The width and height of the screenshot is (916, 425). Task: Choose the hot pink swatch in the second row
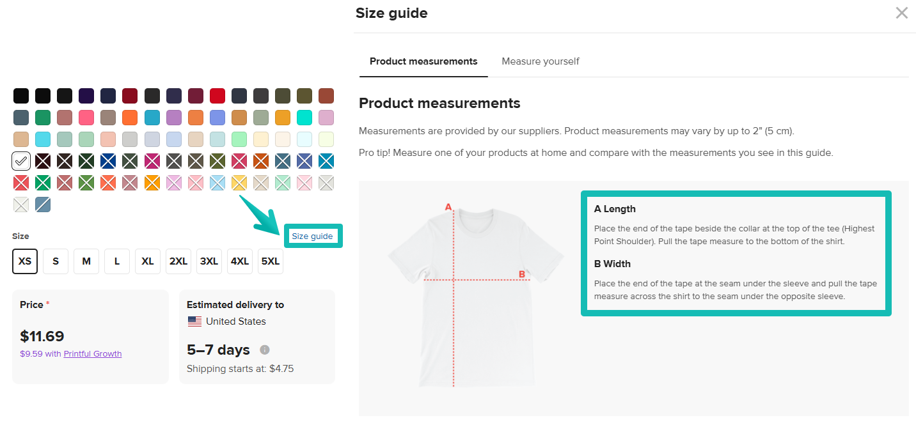(86, 117)
